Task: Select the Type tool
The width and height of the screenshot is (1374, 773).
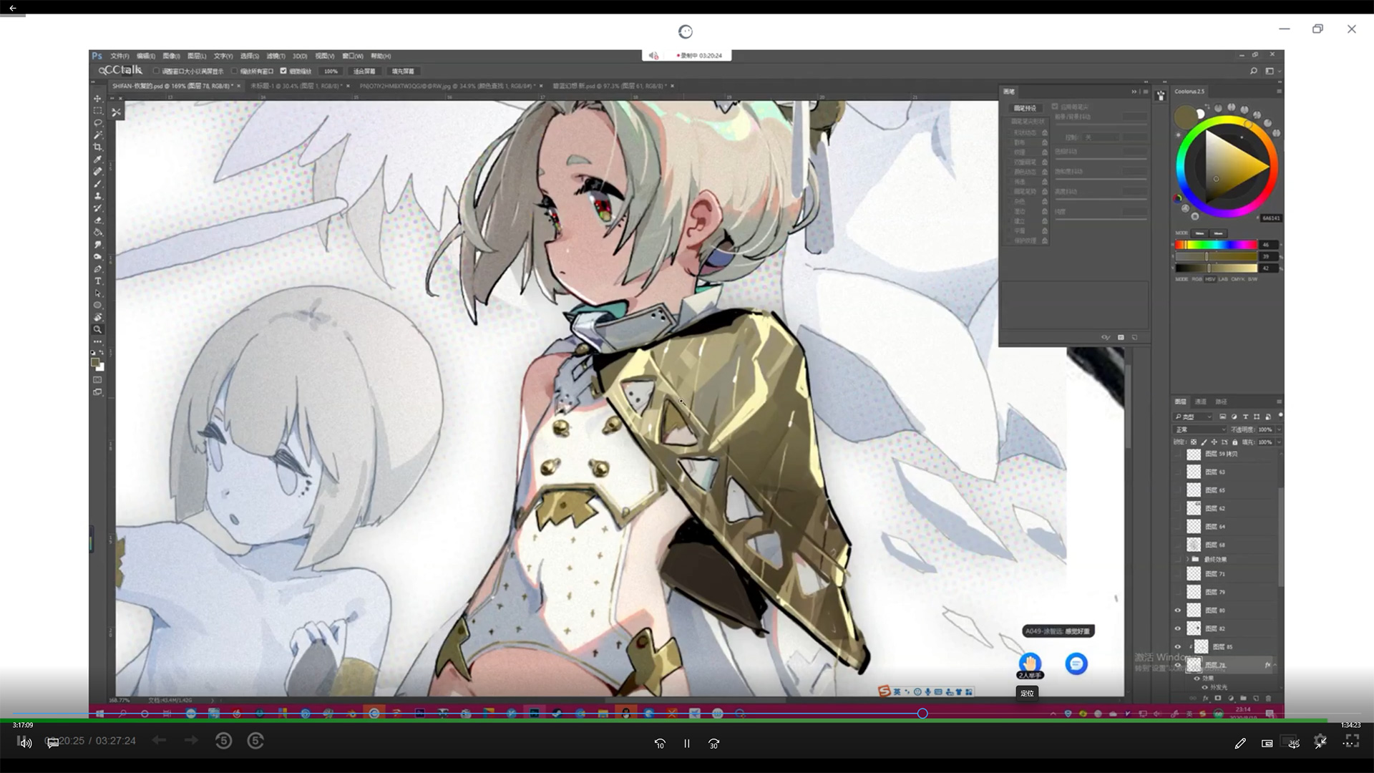Action: [x=98, y=281]
